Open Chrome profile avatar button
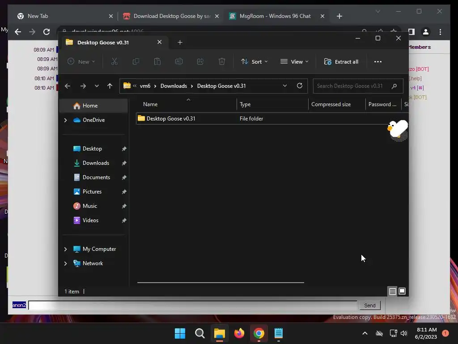The image size is (458, 344). pos(426,32)
